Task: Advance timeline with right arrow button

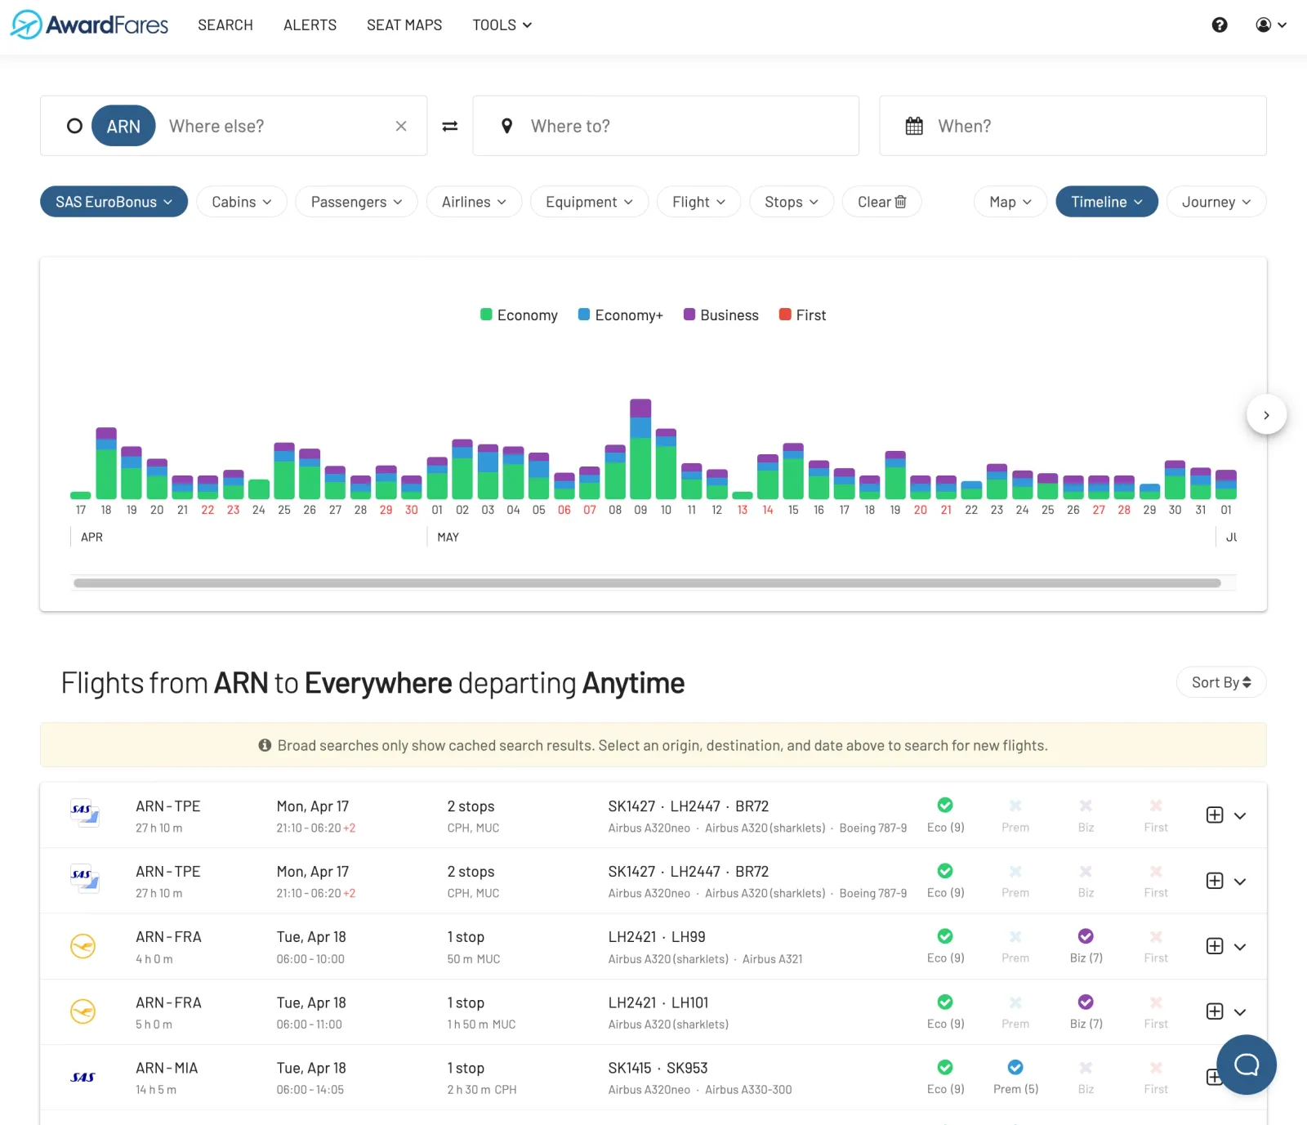Action: point(1266,415)
